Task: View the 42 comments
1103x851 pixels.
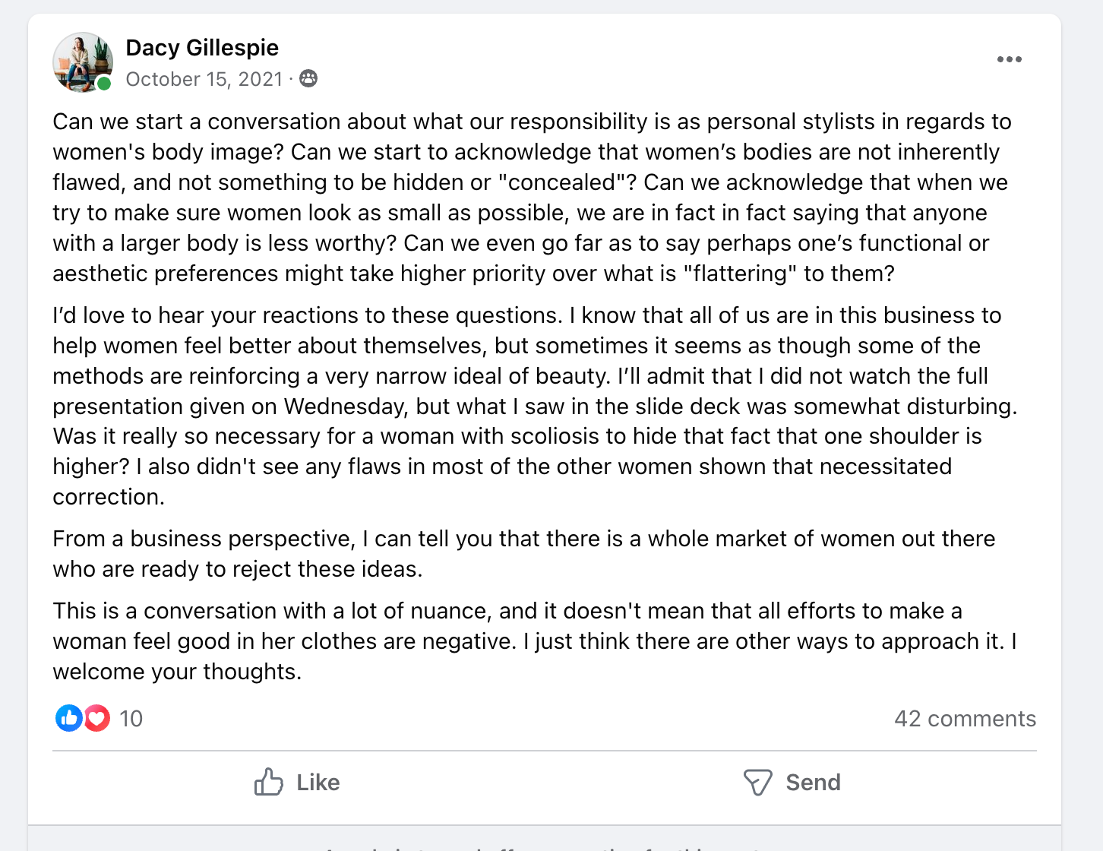Action: [x=965, y=719]
